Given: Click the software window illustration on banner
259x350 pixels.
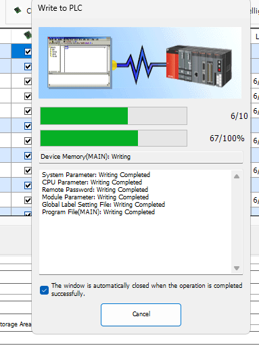Looking at the screenshot, I should [79, 62].
